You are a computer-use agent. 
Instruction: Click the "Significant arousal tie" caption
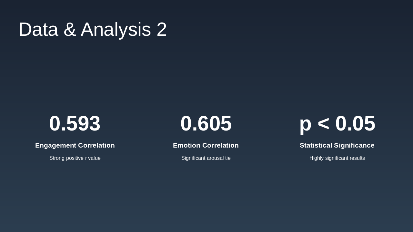[206, 158]
